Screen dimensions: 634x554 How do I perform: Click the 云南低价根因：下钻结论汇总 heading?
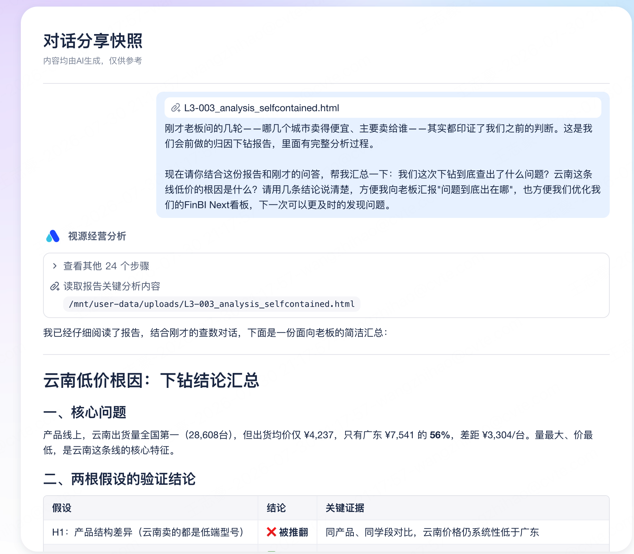tap(151, 380)
